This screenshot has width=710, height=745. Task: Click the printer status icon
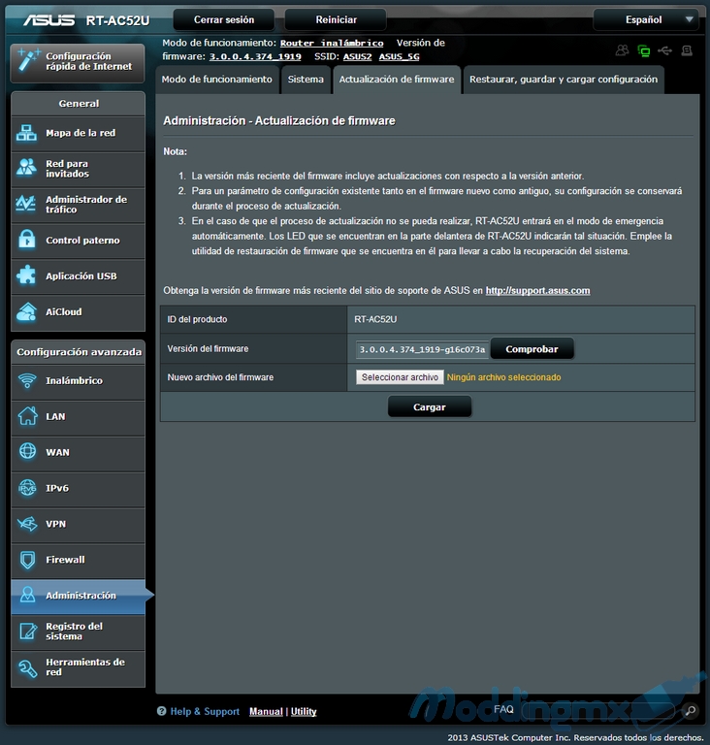[x=687, y=50]
